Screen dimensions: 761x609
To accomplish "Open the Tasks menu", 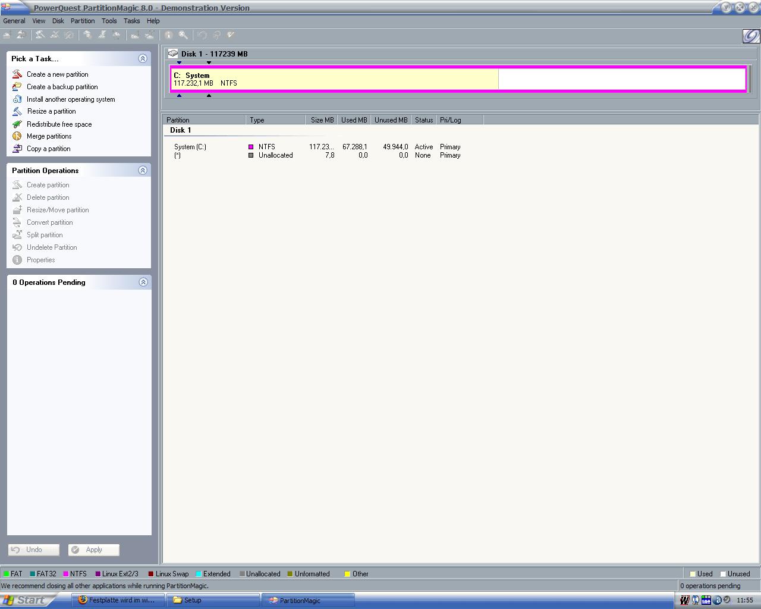I will pos(131,21).
